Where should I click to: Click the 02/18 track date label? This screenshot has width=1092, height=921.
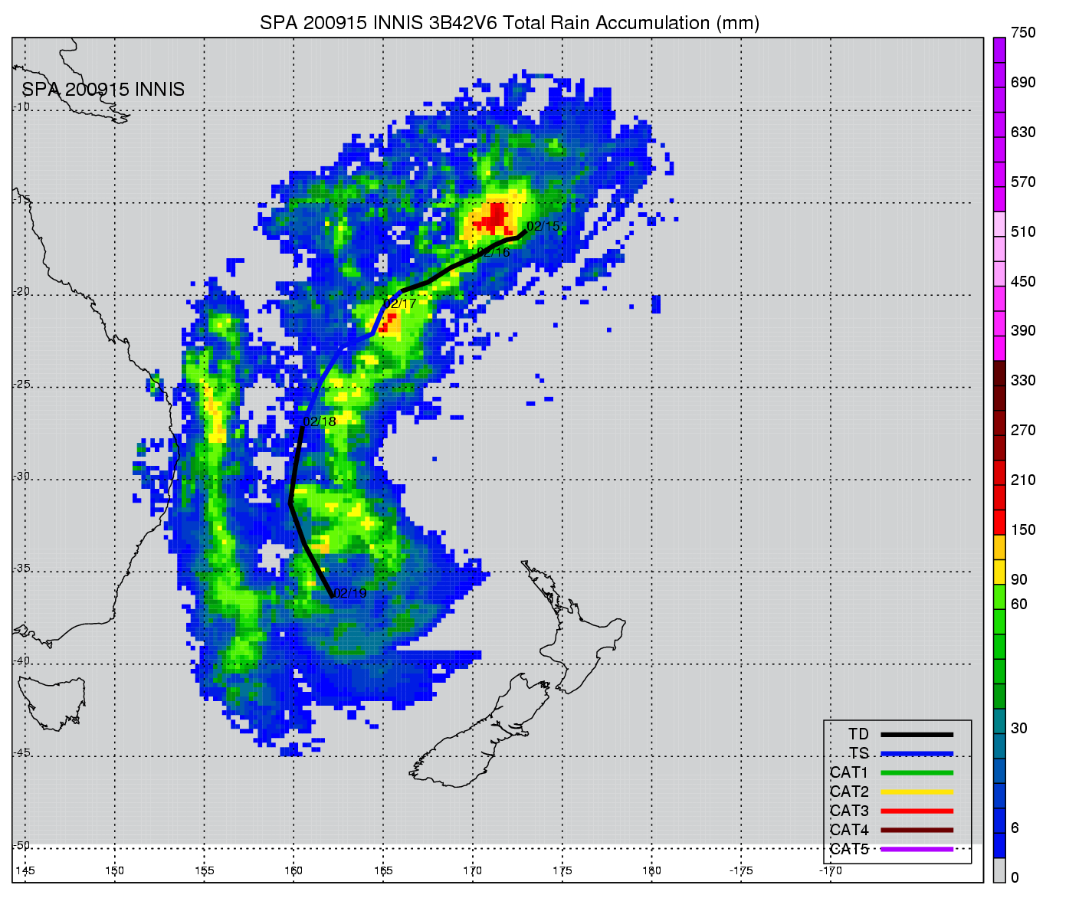pyautogui.click(x=320, y=421)
